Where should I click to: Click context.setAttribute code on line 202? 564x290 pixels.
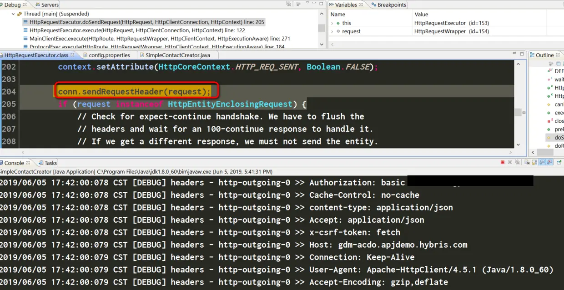point(218,67)
